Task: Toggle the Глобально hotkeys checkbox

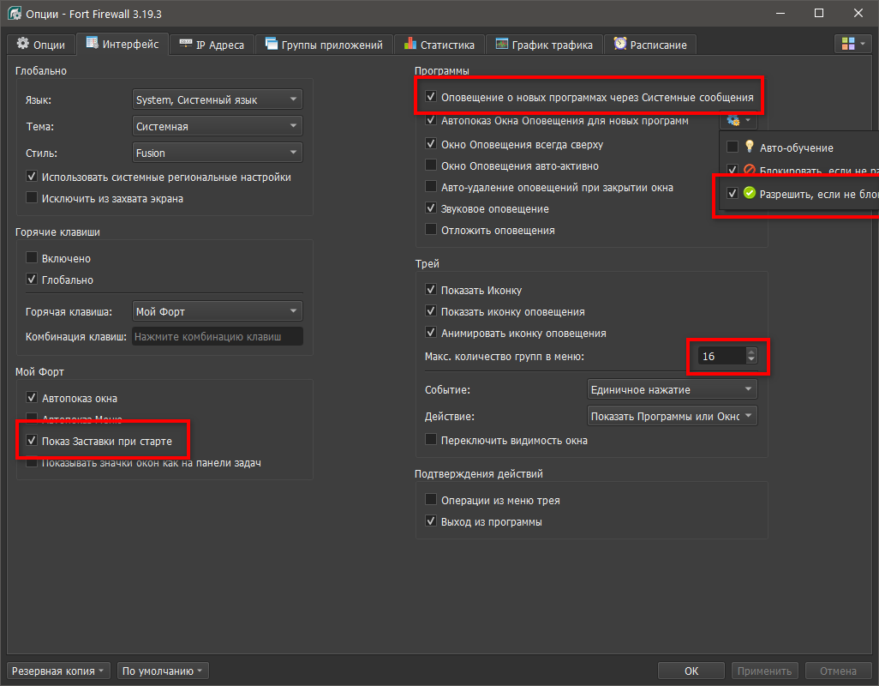Action: point(59,280)
